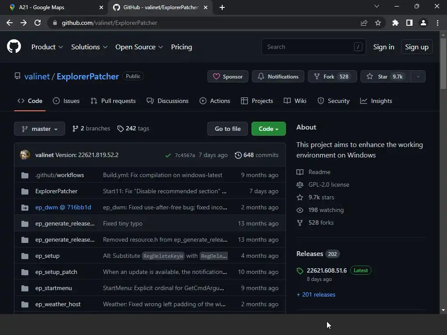Expand the Solutions menu
The height and width of the screenshot is (335, 447).
(x=89, y=47)
